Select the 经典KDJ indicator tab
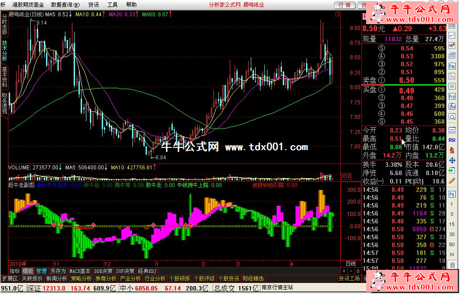The height and width of the screenshot is (294, 460). click(x=147, y=271)
